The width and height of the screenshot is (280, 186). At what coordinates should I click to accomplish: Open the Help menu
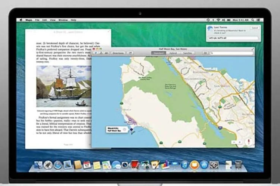click(x=74, y=20)
